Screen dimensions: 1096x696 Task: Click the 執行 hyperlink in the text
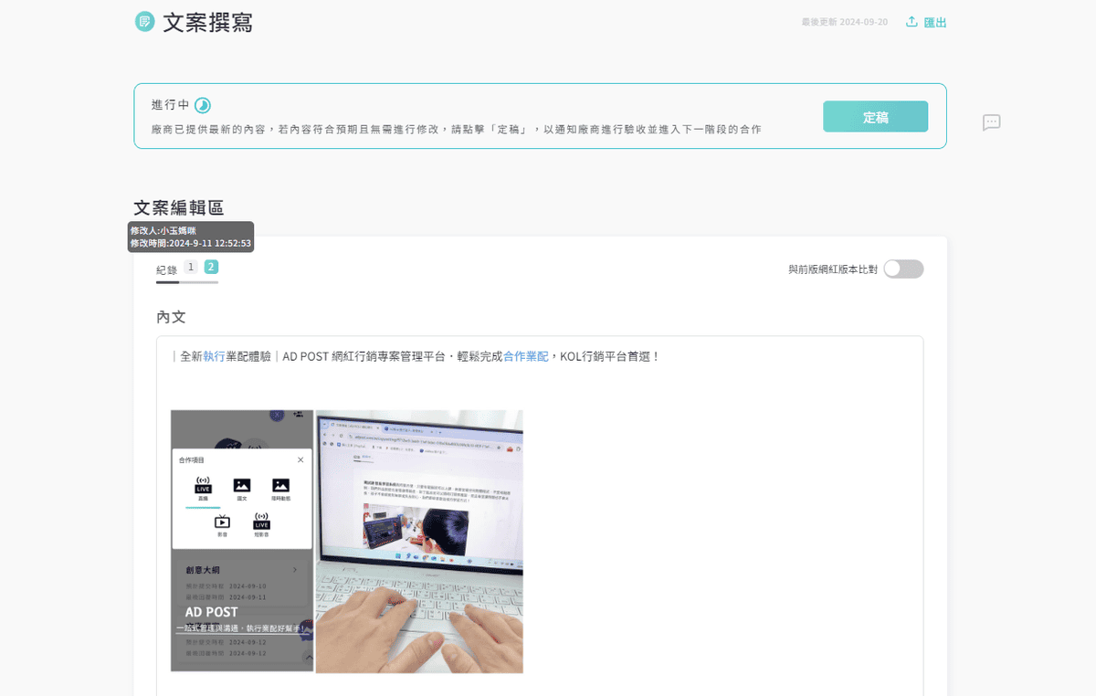tap(214, 356)
